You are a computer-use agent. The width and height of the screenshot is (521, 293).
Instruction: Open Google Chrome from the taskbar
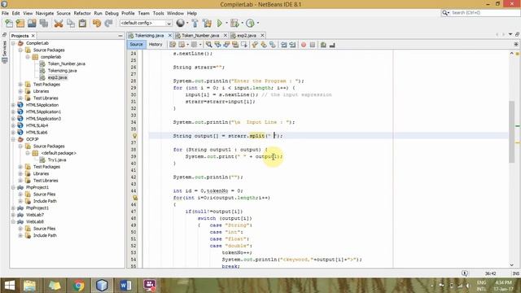click(78, 286)
